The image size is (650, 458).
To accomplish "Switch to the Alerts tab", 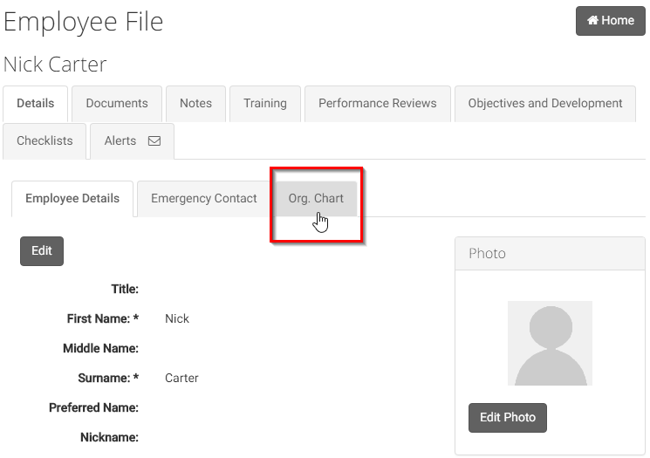I will tap(133, 141).
